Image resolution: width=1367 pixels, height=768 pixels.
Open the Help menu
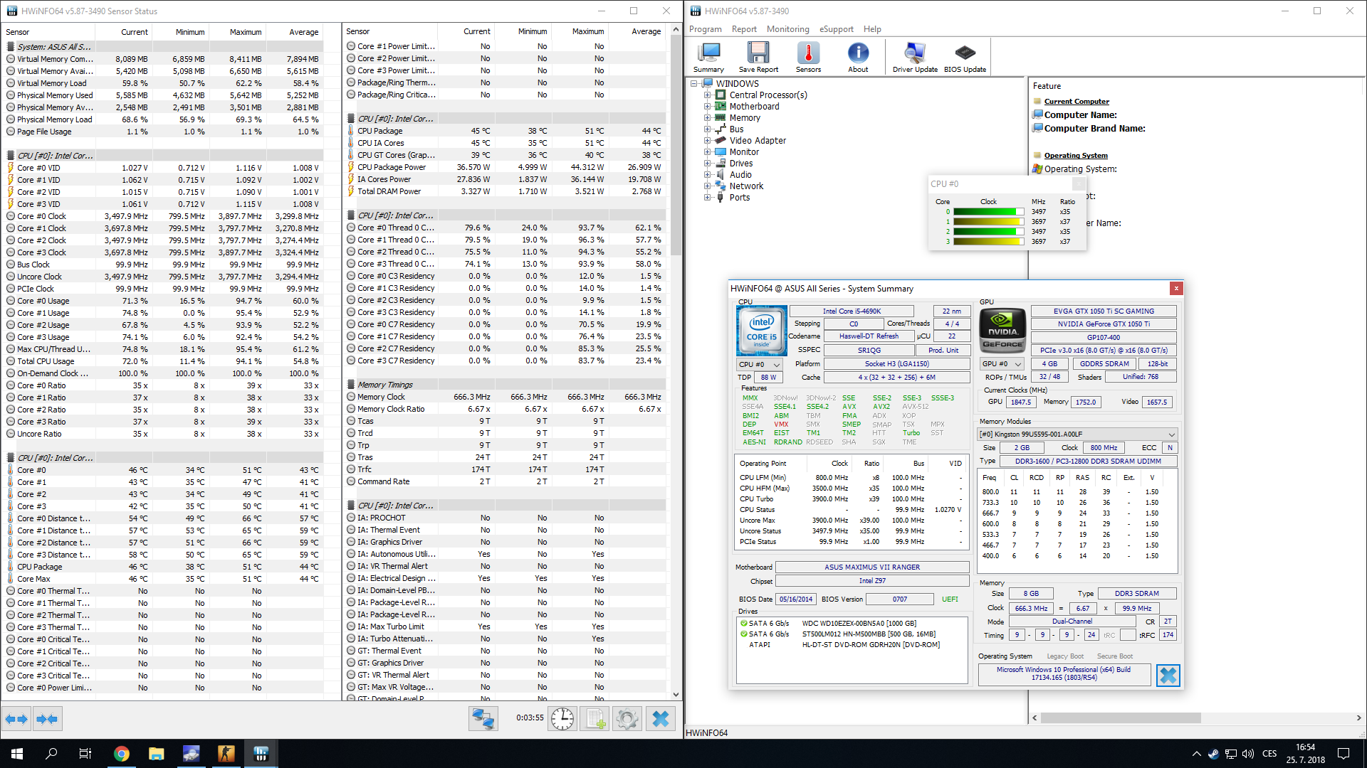pyautogui.click(x=872, y=29)
